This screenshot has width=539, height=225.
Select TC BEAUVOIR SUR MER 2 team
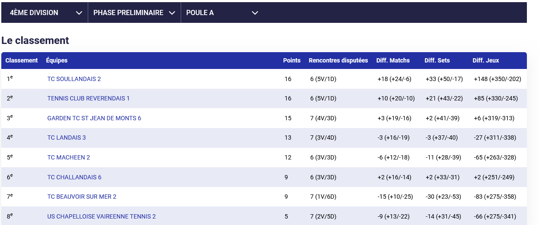coord(82,197)
